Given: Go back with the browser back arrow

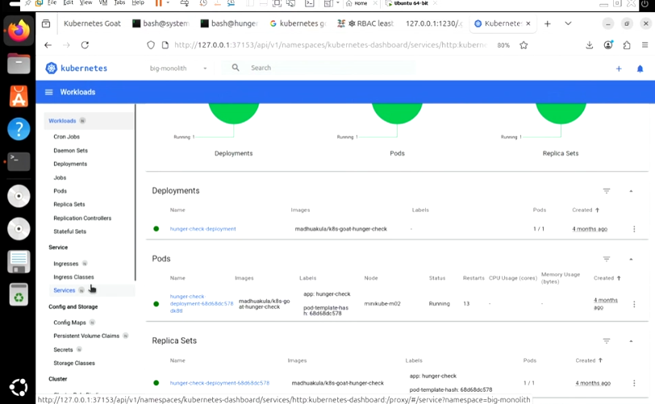Looking at the screenshot, I should point(48,45).
